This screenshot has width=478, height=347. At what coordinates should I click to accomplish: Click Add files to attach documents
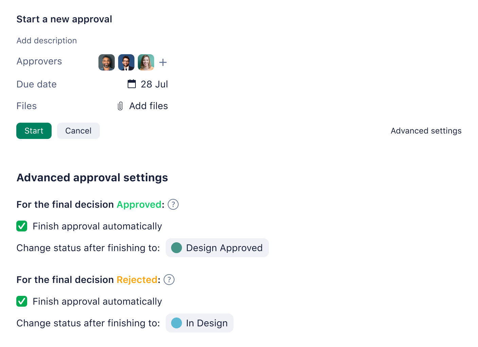click(148, 106)
